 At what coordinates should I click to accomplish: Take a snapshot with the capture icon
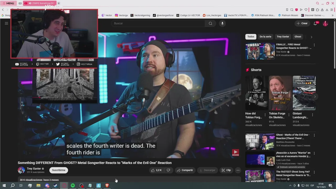292,10
